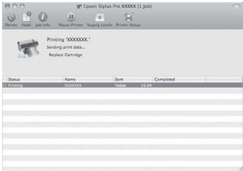Click the zoom window button

point(22,6)
